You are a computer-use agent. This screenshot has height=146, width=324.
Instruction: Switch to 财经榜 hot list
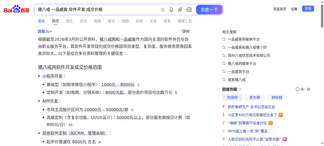click(277, 97)
